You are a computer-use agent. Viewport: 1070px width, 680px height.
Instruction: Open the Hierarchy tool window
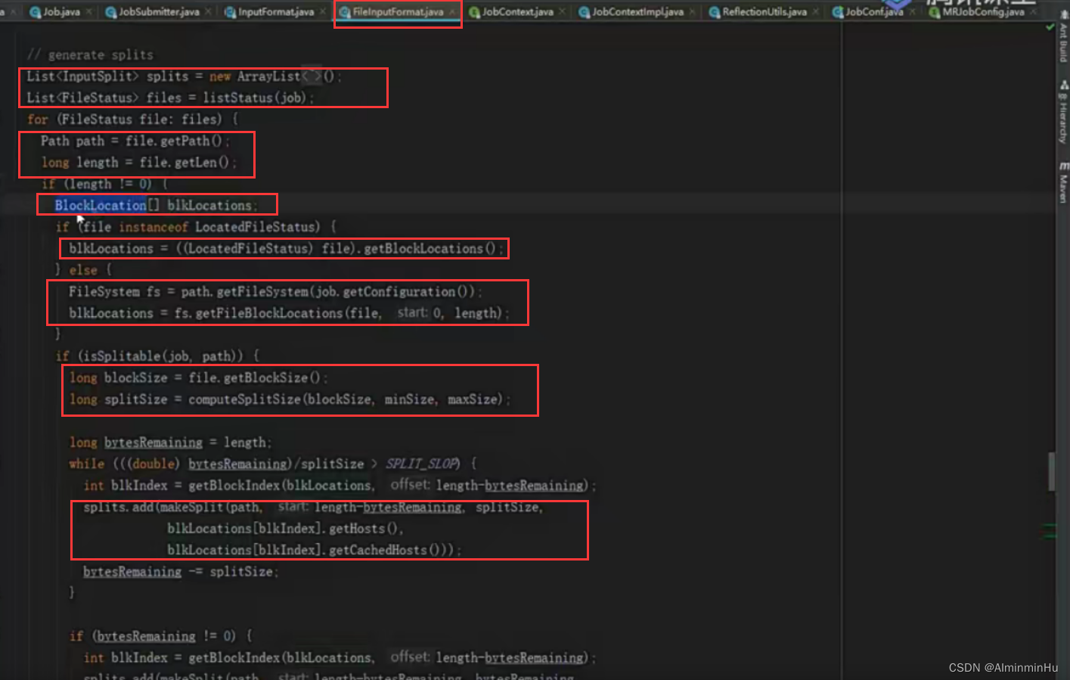point(1063,112)
